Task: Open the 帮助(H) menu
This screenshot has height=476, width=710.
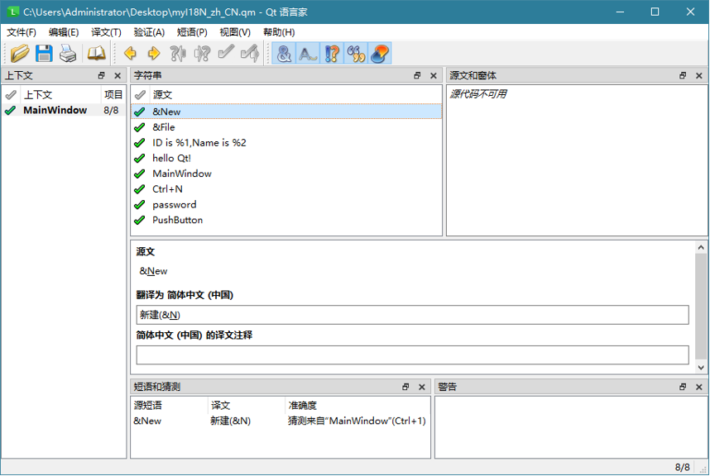Action: 279,32
